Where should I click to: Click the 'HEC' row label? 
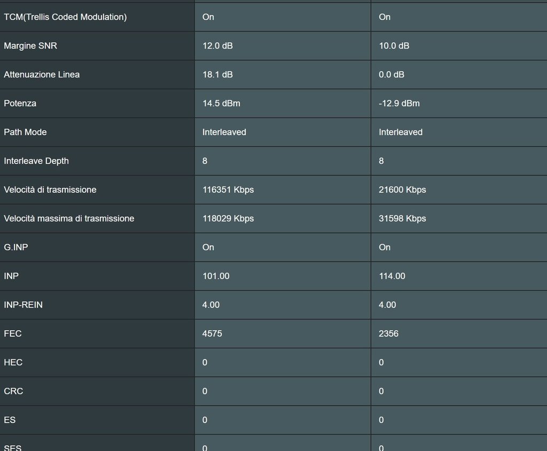coord(13,362)
